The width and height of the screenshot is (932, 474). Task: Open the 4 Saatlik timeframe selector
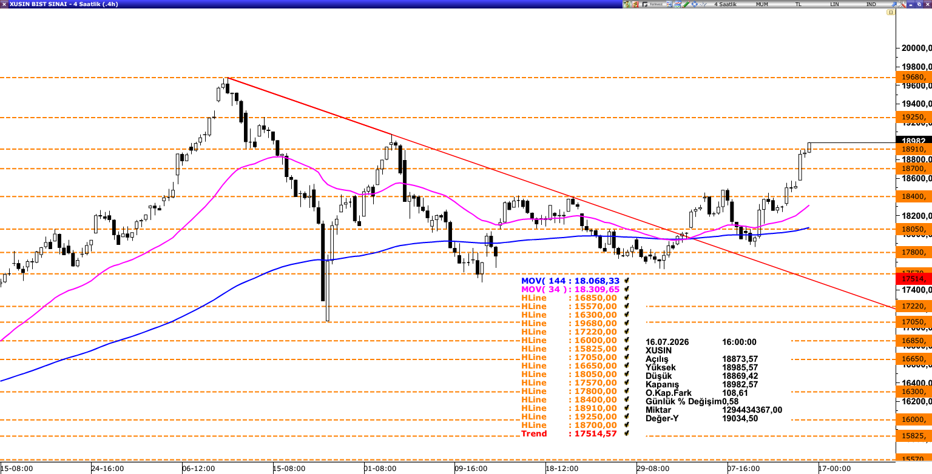click(x=726, y=4)
